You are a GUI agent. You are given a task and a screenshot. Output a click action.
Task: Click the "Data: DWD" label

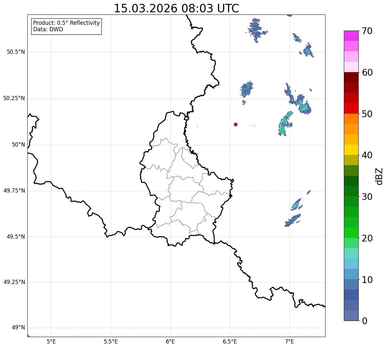(48, 30)
